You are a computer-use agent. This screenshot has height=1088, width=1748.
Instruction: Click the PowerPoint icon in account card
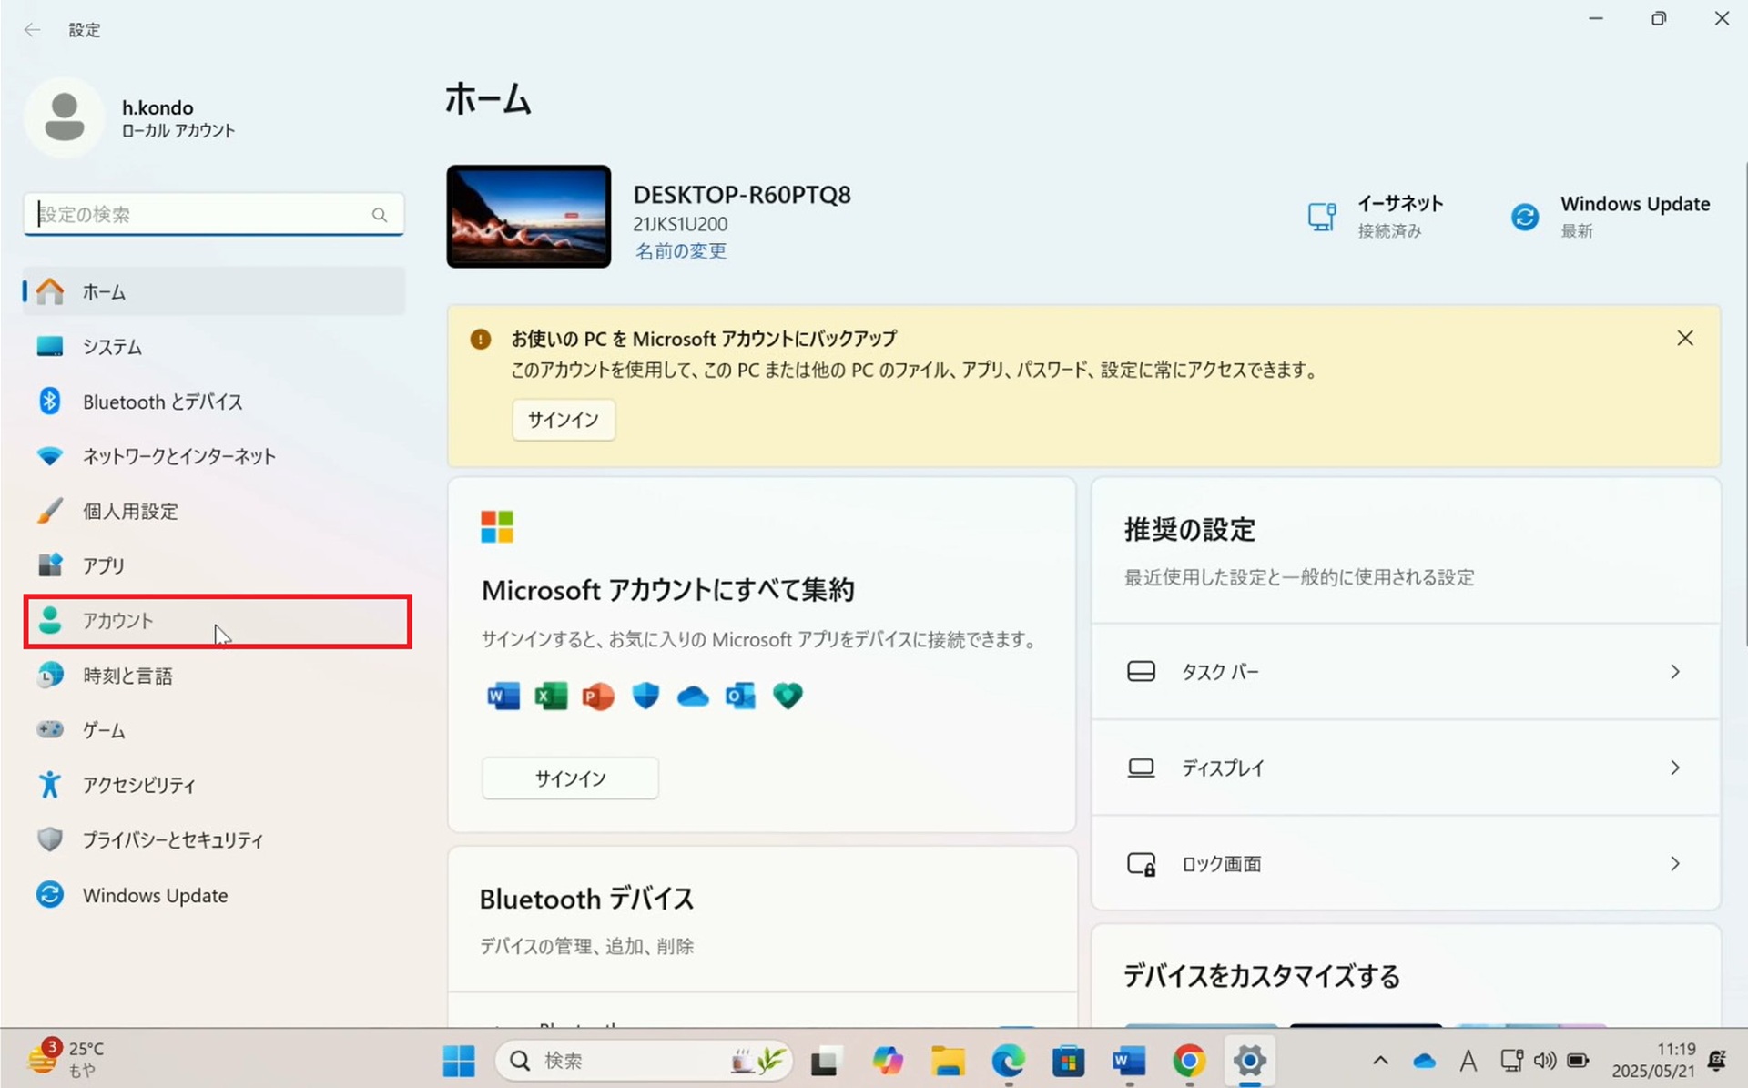click(x=597, y=697)
